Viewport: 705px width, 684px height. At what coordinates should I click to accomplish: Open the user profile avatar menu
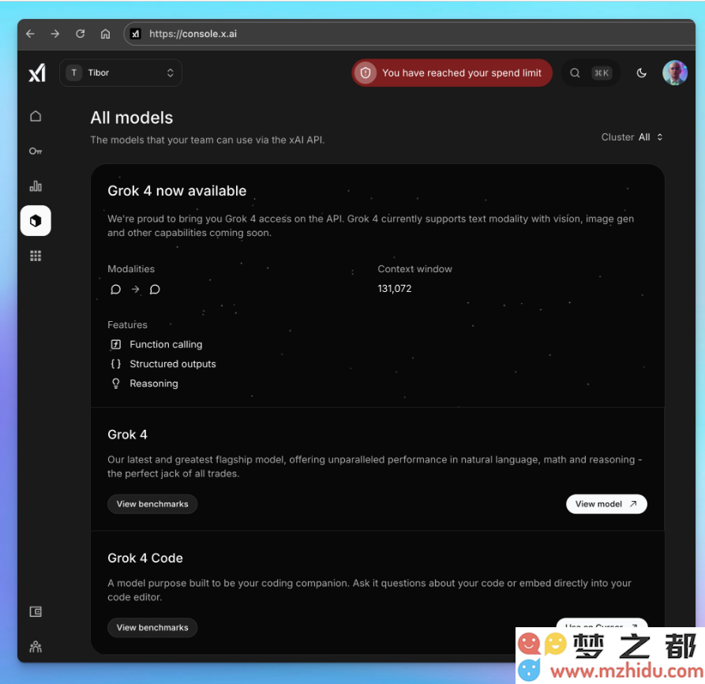tap(675, 73)
